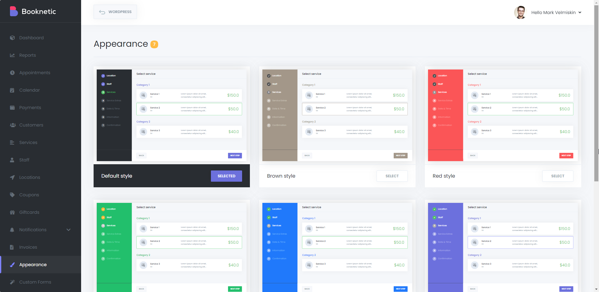Click the SELECTED button on Default style

click(226, 176)
